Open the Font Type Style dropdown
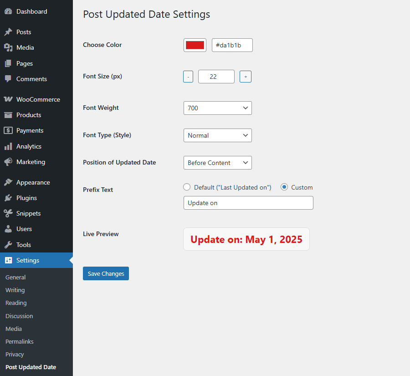 pyautogui.click(x=218, y=135)
